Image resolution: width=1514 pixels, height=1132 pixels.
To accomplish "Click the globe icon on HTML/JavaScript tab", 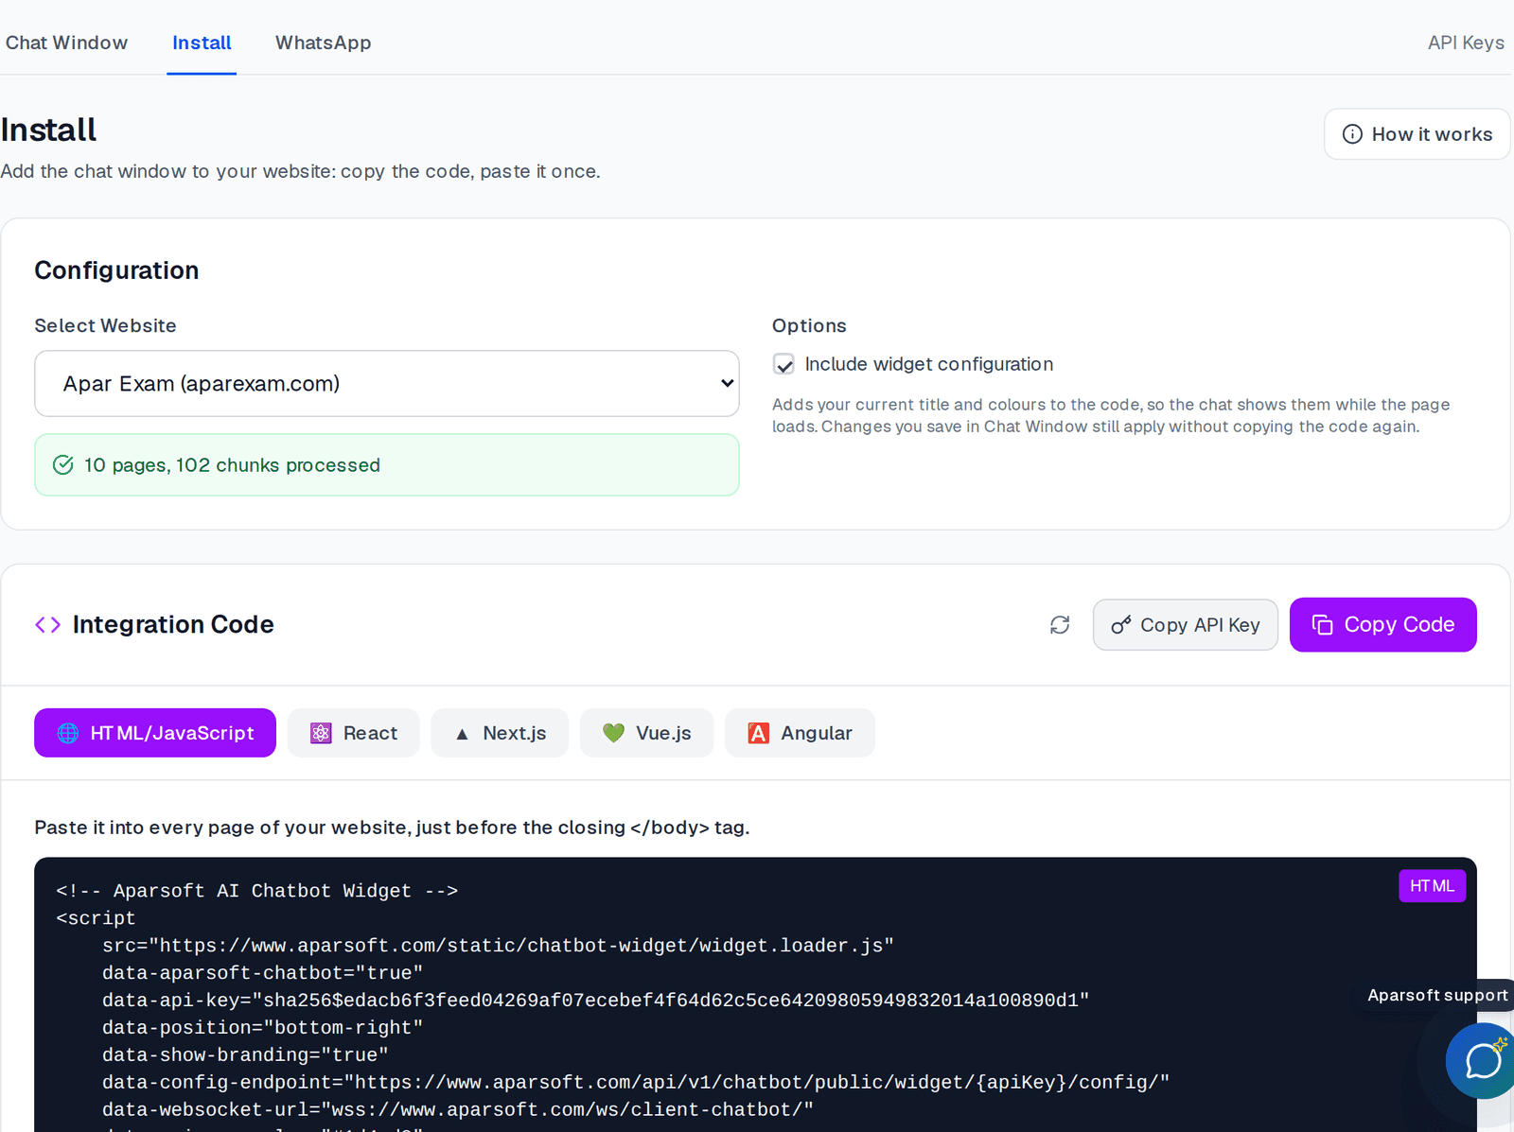I will coord(68,733).
